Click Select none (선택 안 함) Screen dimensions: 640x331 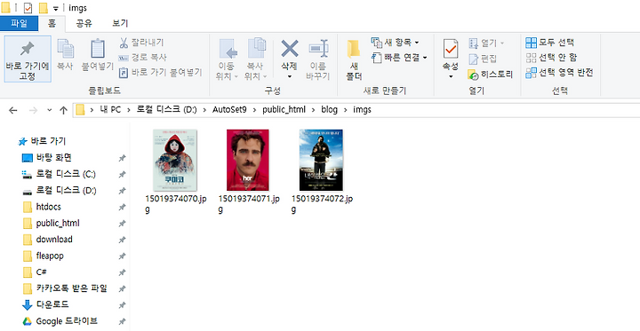(x=551, y=58)
